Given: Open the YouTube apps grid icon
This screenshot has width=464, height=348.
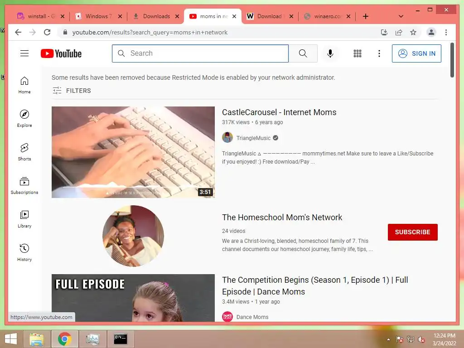Looking at the screenshot, I should 358,53.
